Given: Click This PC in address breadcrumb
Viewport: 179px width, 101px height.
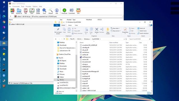Looking at the screenshot, I should 72,39.
